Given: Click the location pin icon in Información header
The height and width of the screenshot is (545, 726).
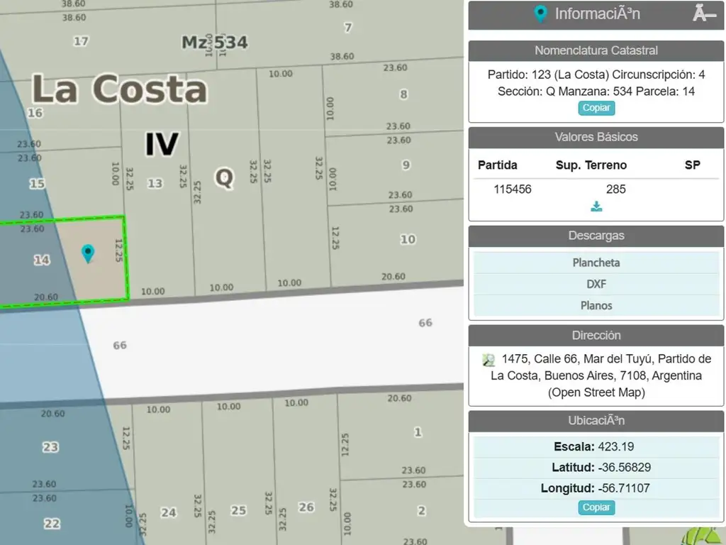Looking at the screenshot, I should [541, 13].
